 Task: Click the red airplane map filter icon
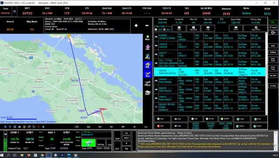(x=39, y=127)
